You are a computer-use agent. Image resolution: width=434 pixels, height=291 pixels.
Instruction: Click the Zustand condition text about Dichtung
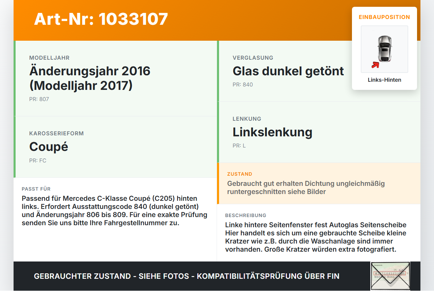(306, 188)
